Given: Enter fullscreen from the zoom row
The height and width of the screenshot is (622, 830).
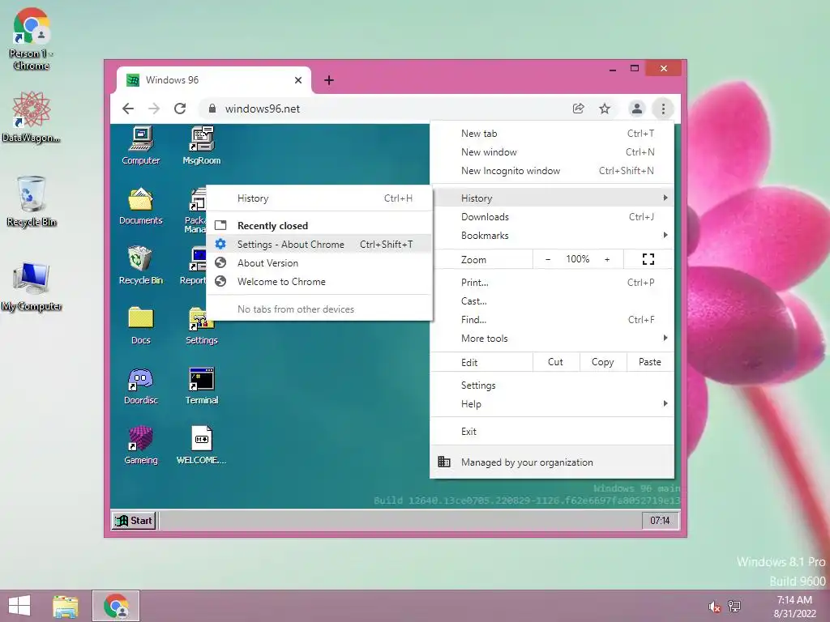Looking at the screenshot, I should pos(648,259).
